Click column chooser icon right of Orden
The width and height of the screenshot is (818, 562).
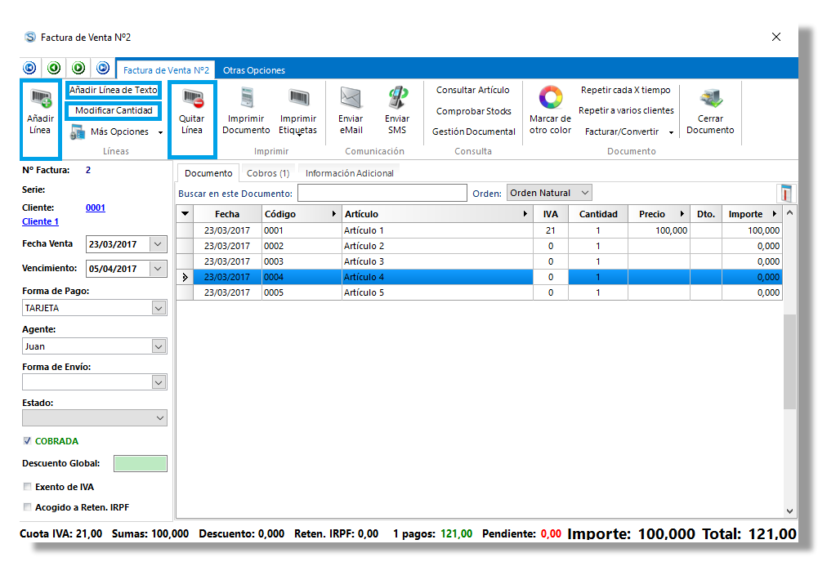click(785, 193)
